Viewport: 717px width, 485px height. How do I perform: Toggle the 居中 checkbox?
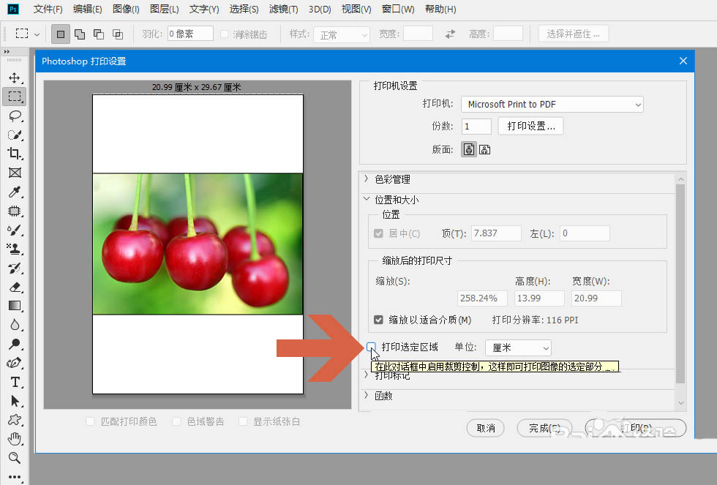[x=378, y=233]
